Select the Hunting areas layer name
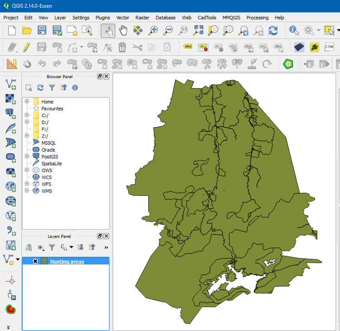 67,261
